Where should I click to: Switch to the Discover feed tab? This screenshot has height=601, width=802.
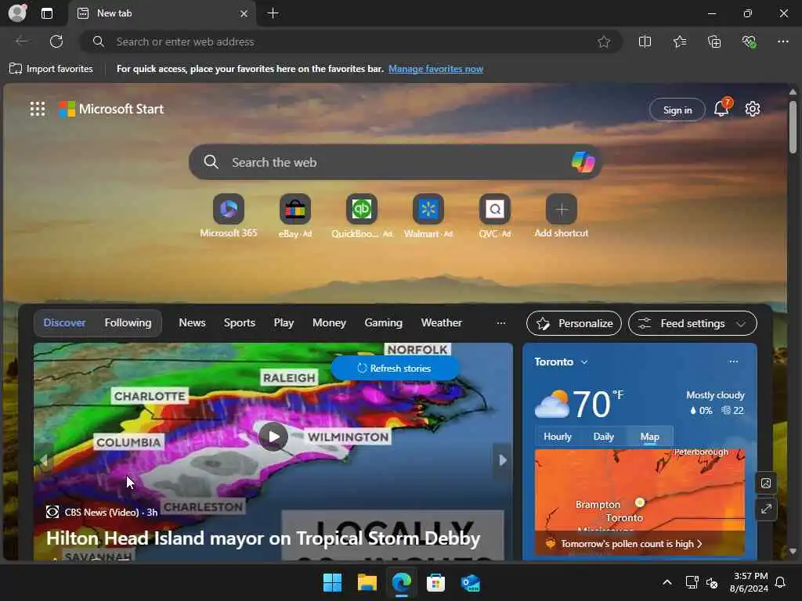tap(64, 322)
